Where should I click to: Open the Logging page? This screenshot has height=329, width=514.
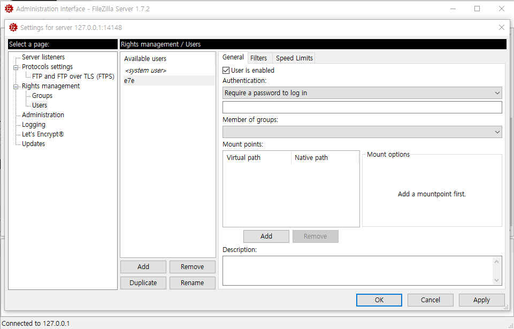pyautogui.click(x=34, y=125)
